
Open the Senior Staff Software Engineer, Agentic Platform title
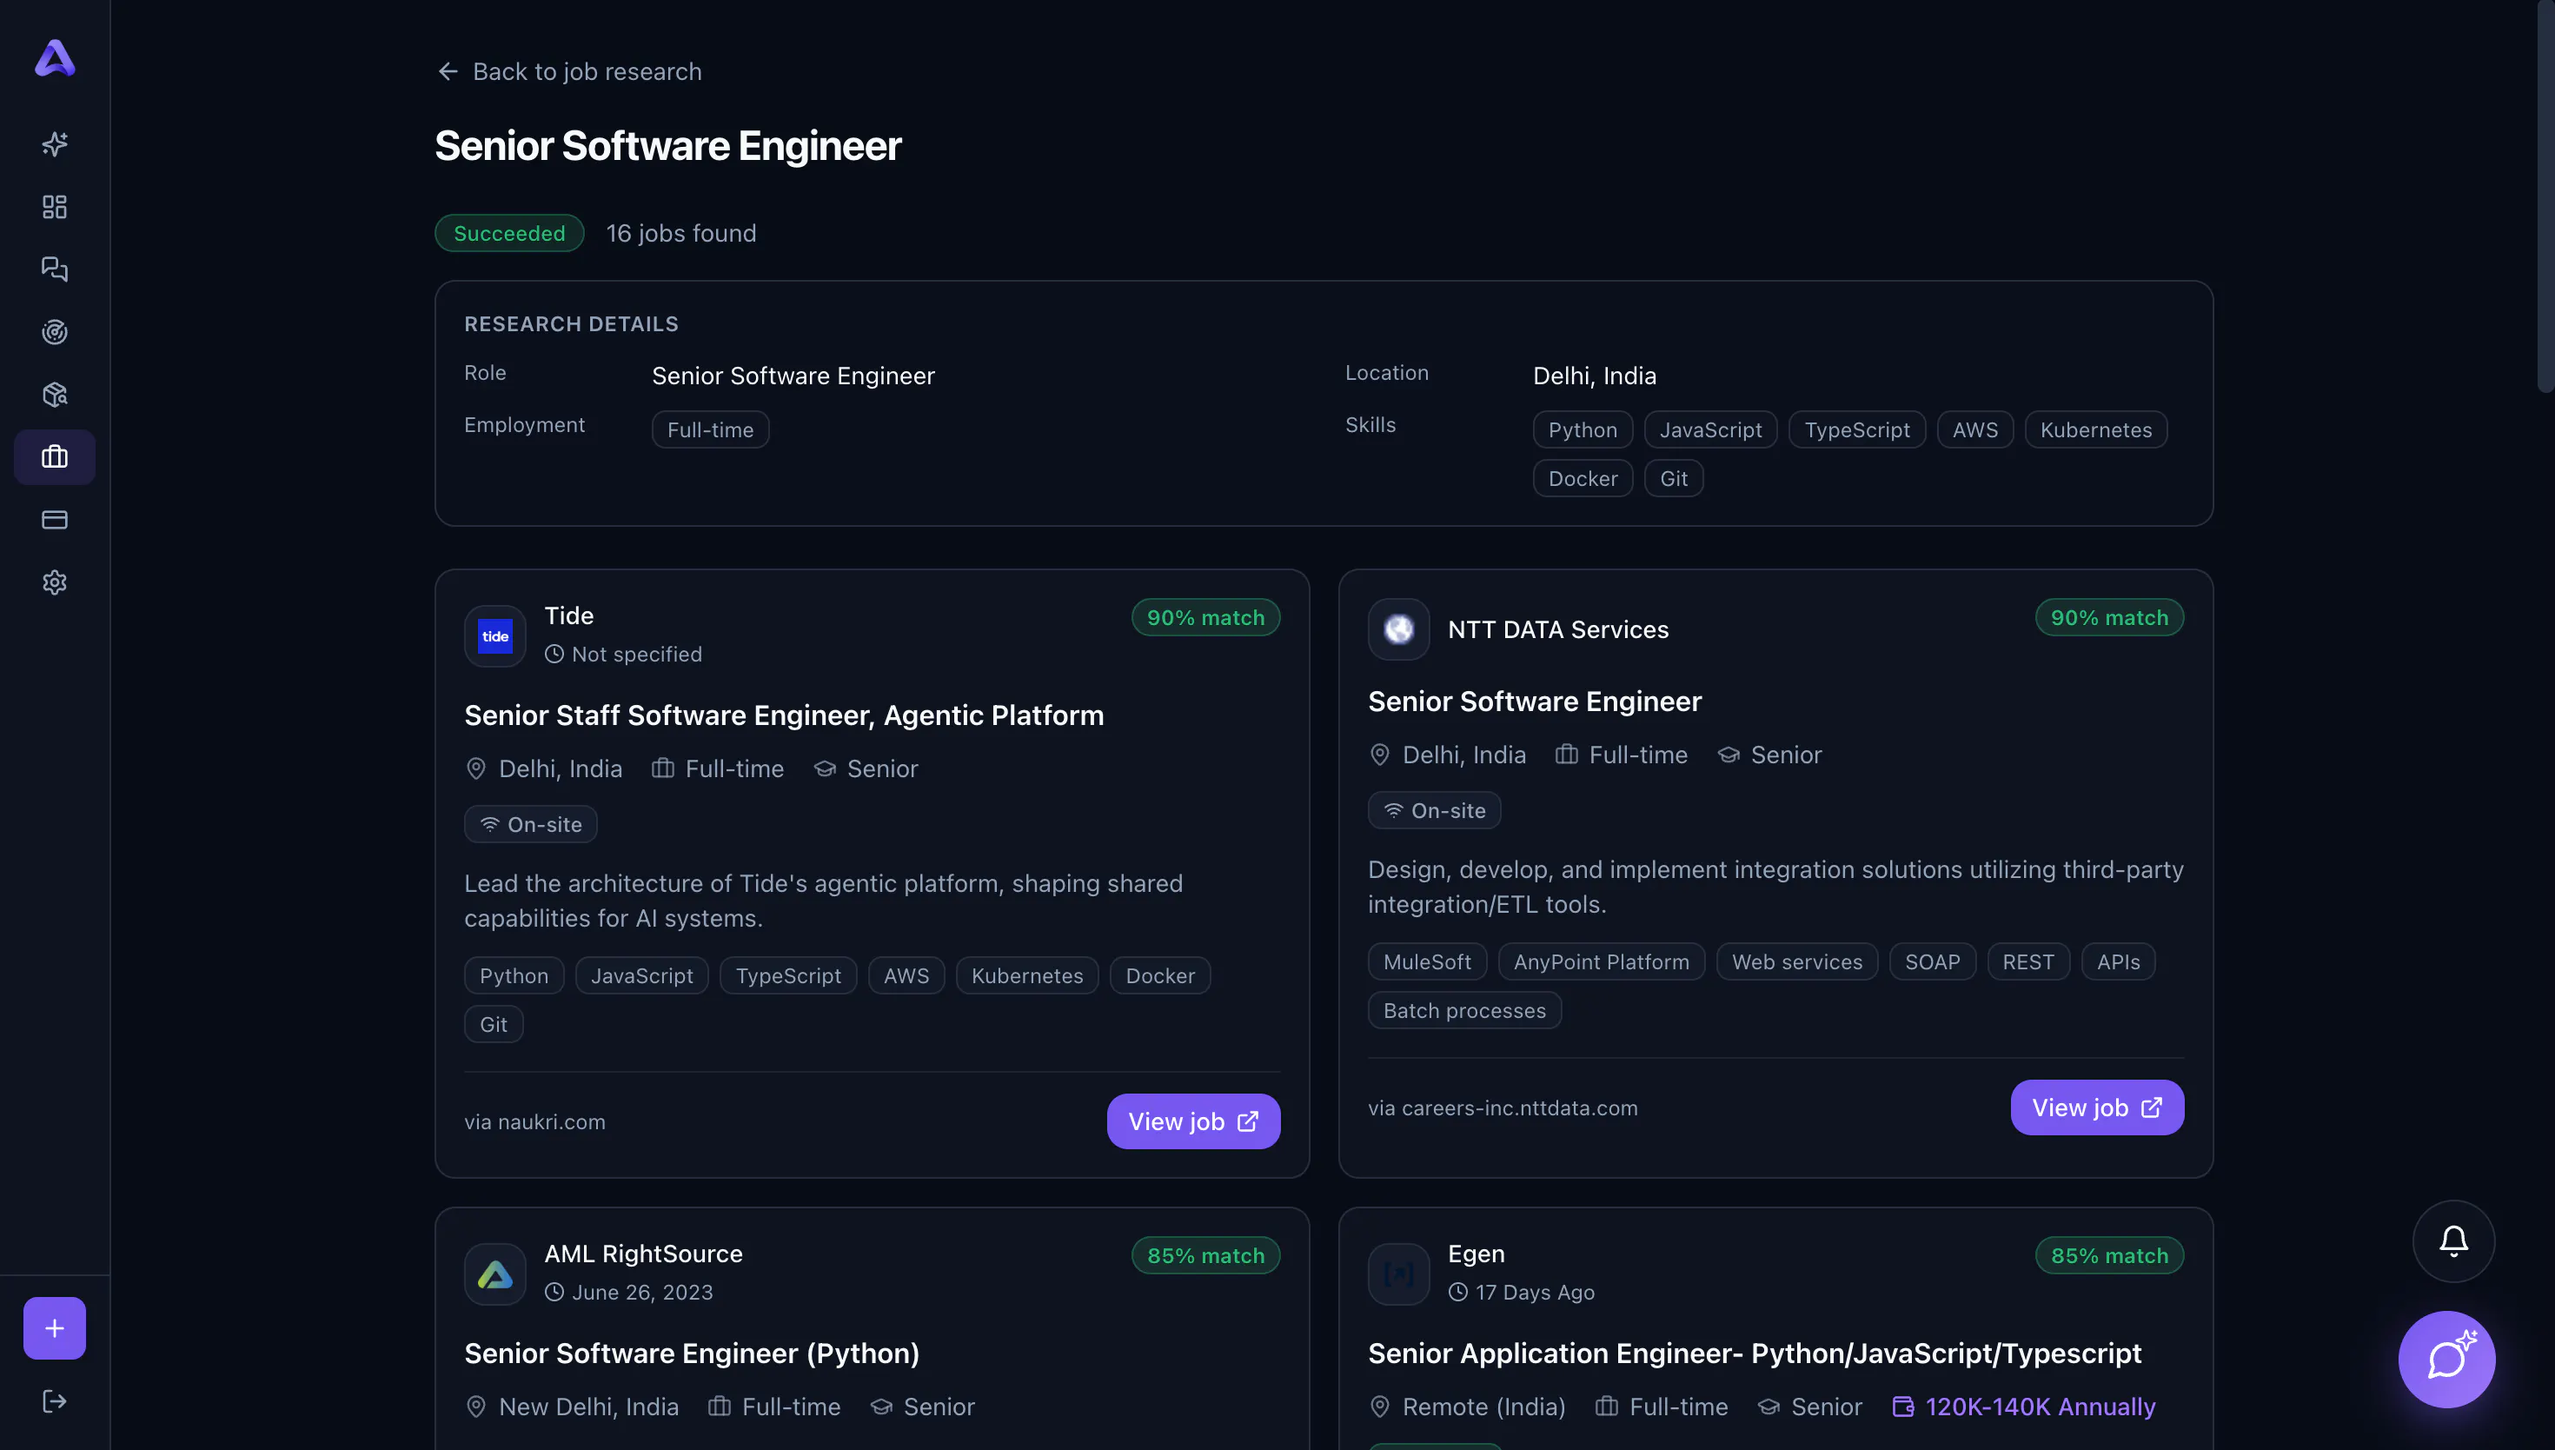click(x=785, y=716)
